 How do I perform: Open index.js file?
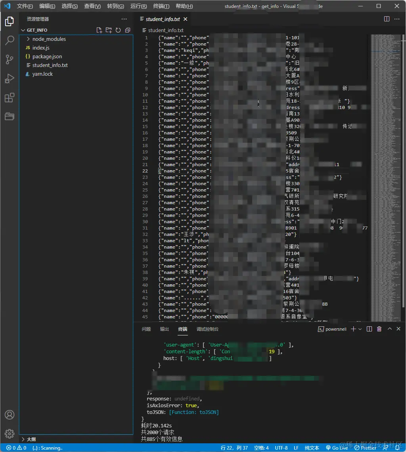click(x=76, y=48)
